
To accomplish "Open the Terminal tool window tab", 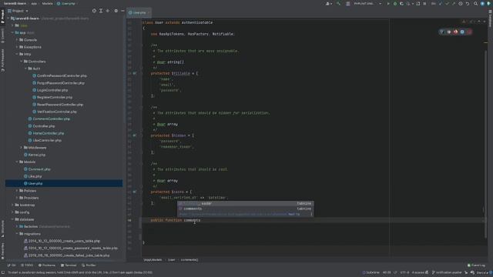I will pos(69,265).
